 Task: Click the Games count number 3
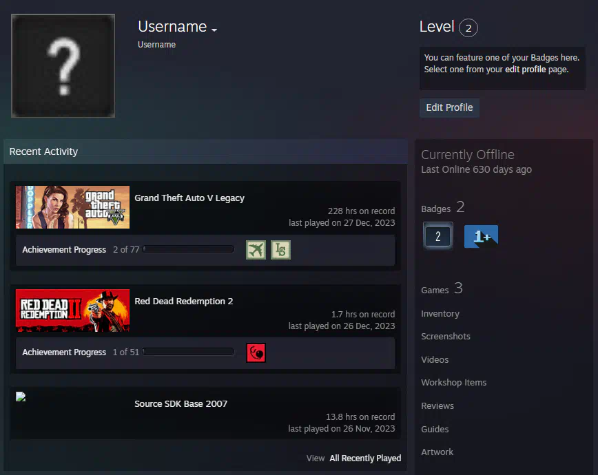[458, 288]
